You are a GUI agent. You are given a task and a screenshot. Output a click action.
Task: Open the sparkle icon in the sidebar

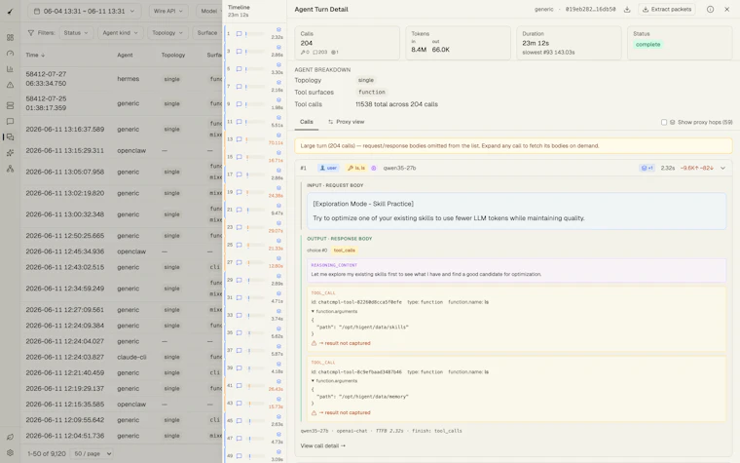coord(10,153)
